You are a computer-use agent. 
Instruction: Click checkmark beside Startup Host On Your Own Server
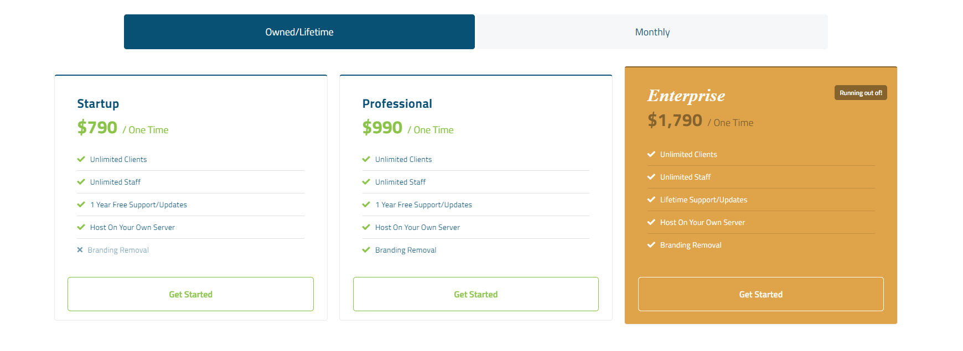81,227
